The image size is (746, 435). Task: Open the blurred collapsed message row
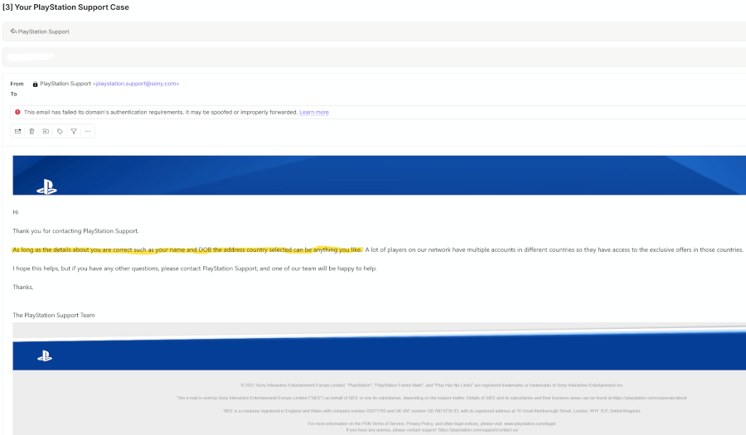click(374, 57)
